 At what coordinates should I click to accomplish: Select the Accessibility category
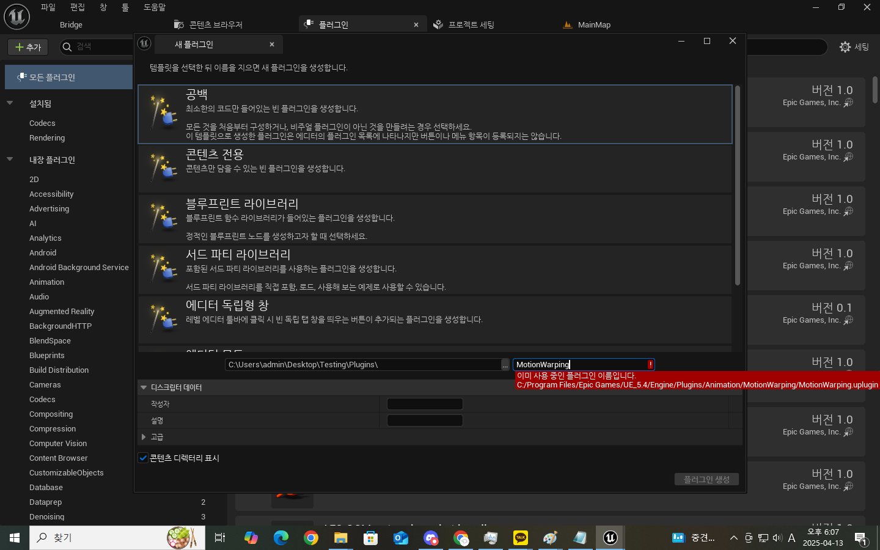[51, 194]
